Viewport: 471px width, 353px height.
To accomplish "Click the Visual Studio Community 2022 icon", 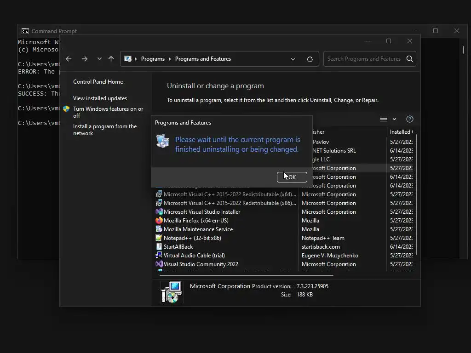I will (x=159, y=264).
